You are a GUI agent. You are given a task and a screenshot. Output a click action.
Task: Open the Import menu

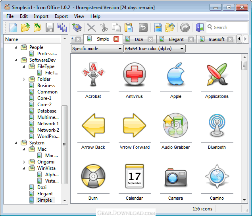point(41,16)
